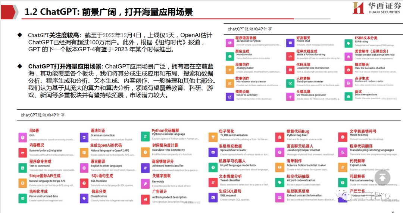Click the '美食制作（后果自负）' heading

371,51
